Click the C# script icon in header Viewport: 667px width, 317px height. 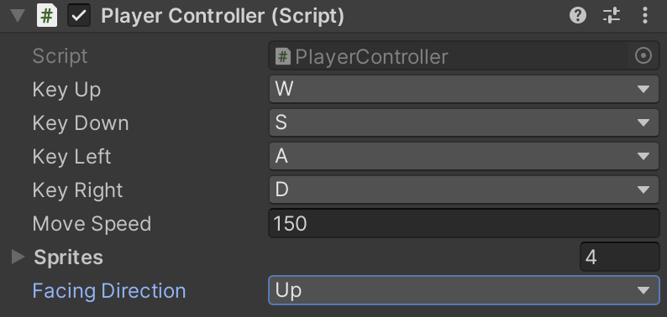click(x=47, y=16)
